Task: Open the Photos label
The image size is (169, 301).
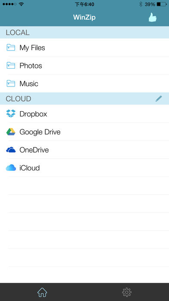Action: [x=31, y=66]
